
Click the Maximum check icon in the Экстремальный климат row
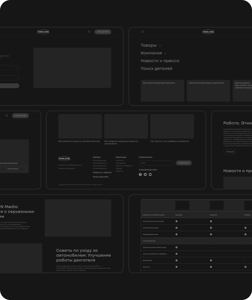pyautogui.click(x=177, y=247)
